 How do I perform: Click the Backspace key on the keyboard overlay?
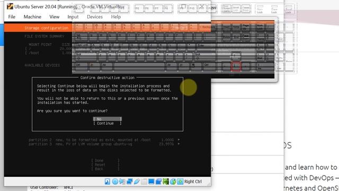207,27
